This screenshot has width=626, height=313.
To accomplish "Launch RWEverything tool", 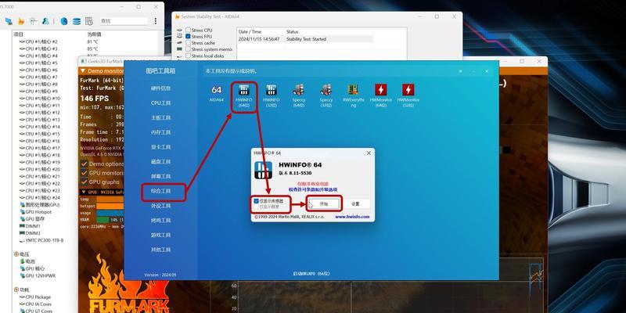I will 353,95.
